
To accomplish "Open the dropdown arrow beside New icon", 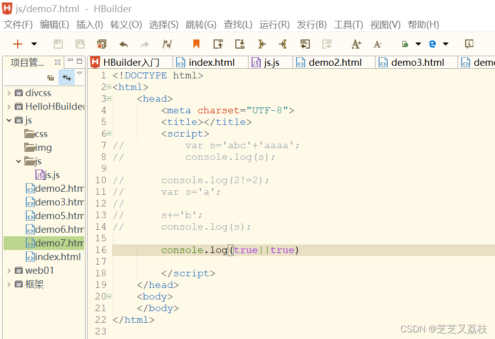I will click(34, 44).
